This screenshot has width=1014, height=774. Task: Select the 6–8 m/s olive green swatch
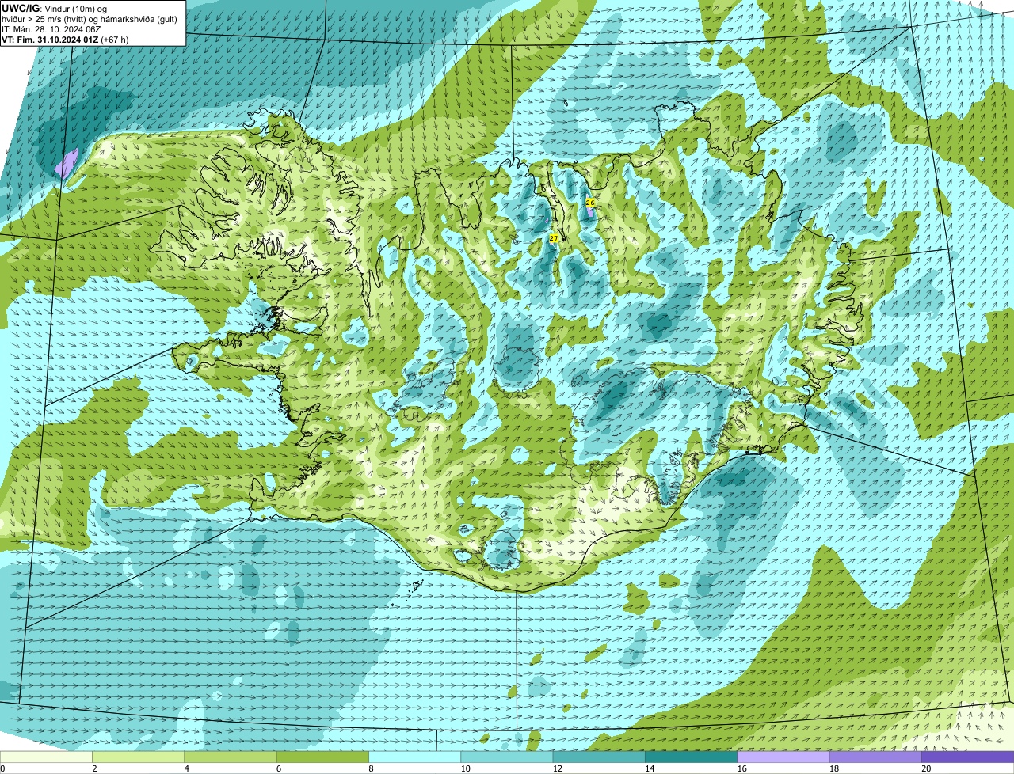click(322, 757)
